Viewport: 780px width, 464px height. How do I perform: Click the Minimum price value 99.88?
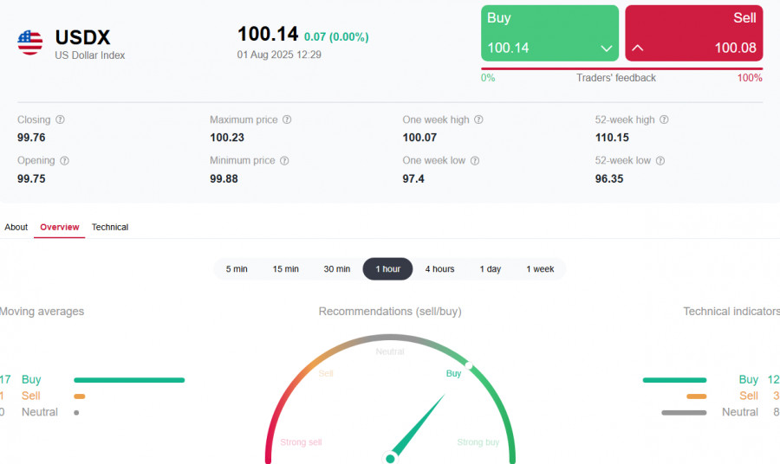[x=224, y=179]
